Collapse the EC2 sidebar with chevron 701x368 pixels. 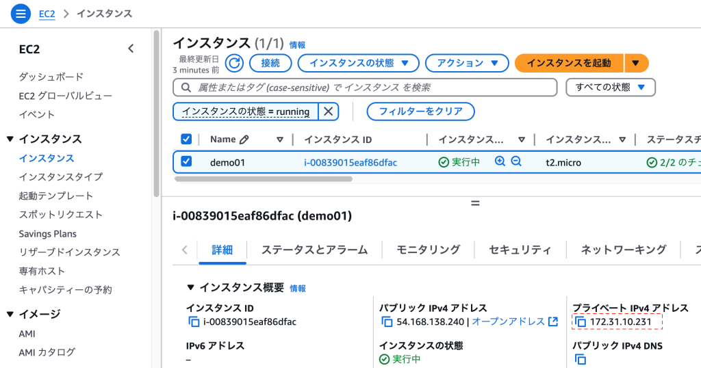click(x=131, y=49)
